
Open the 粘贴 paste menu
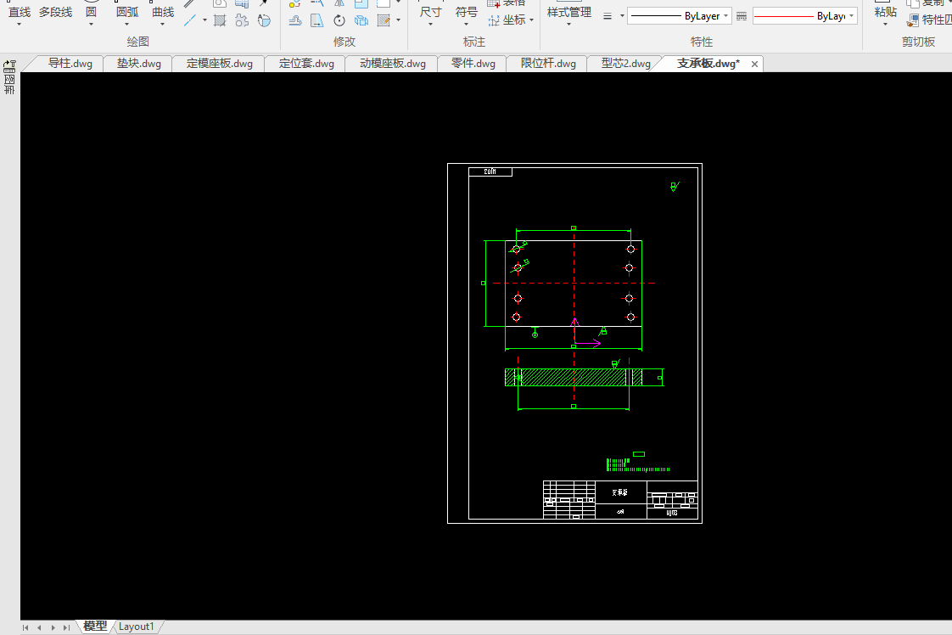[885, 15]
